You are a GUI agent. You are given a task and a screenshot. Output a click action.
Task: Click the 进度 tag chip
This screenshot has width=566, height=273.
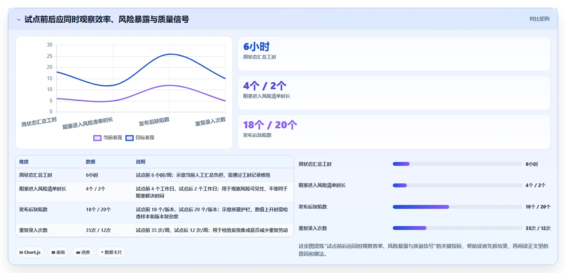click(83, 252)
